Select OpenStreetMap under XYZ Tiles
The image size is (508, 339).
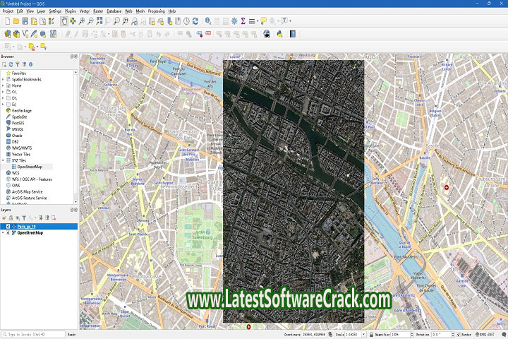pyautogui.click(x=30, y=167)
